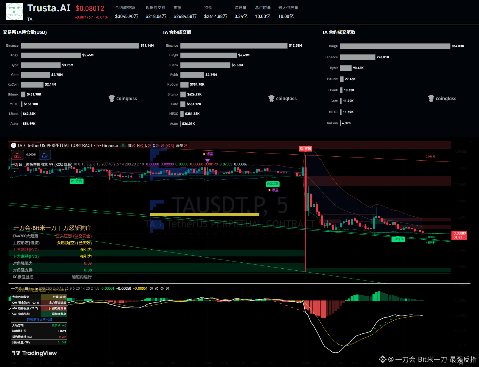Image resolution: width=479 pixels, height=367 pixels.
Task: Click the green market status dot
Action: 123,145
